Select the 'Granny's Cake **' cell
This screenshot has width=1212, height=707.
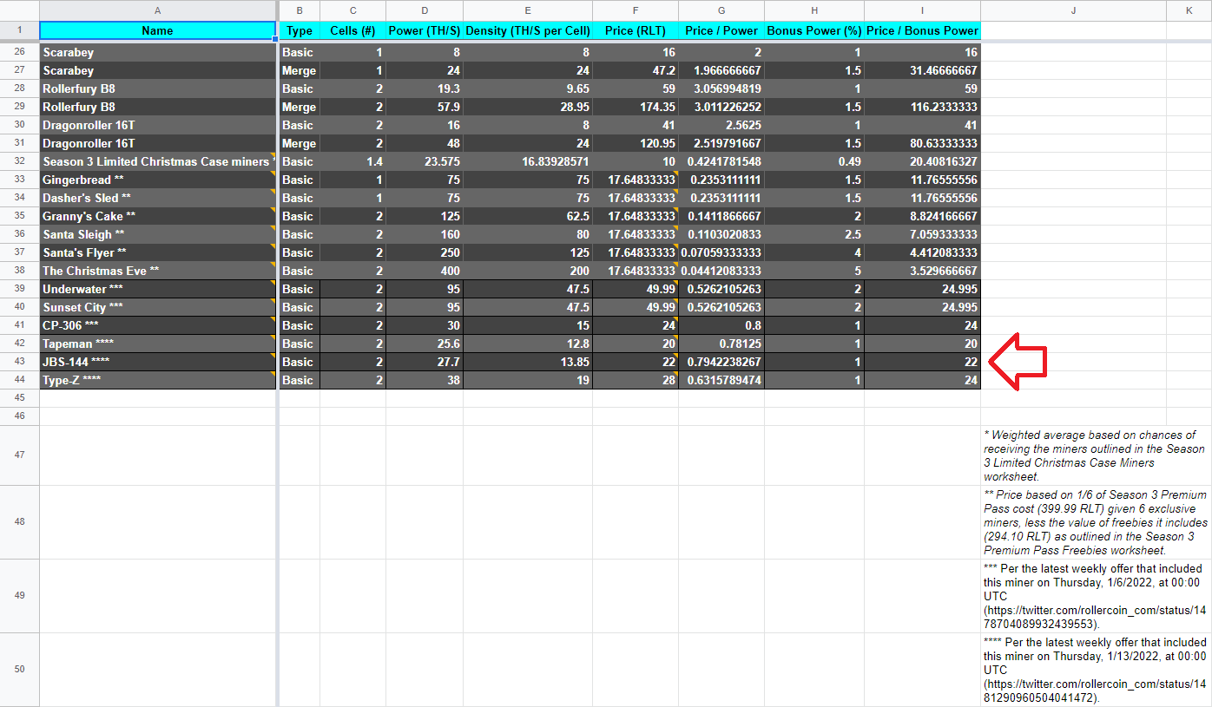157,216
